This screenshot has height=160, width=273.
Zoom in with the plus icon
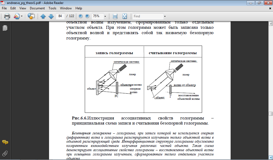click(x=87, y=16)
